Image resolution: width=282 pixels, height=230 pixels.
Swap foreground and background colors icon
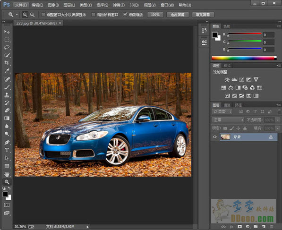click(9, 188)
